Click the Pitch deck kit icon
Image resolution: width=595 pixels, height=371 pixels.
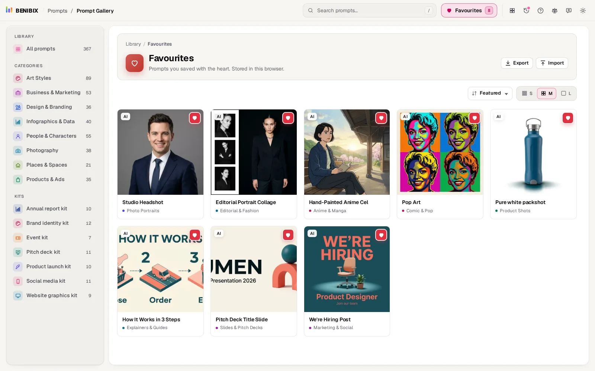point(18,252)
